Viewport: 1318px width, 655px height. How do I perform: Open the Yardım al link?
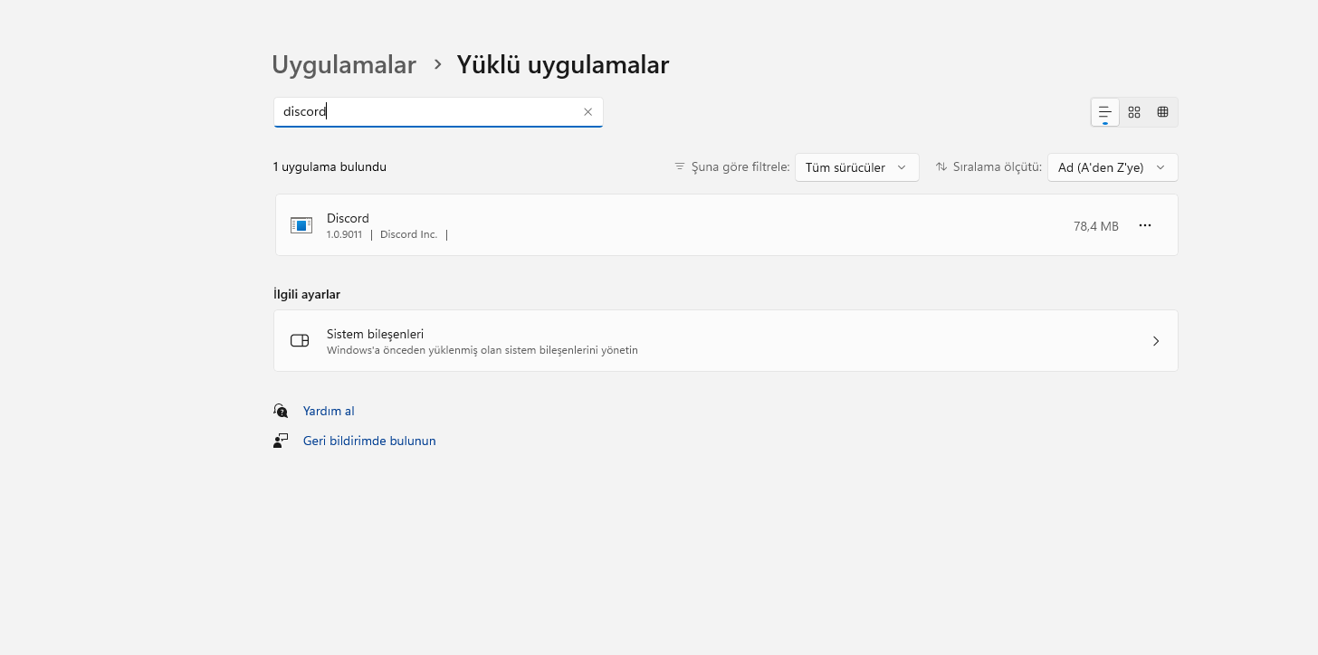(329, 411)
